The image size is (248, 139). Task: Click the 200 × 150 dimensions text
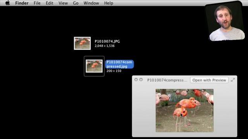[x=114, y=71]
